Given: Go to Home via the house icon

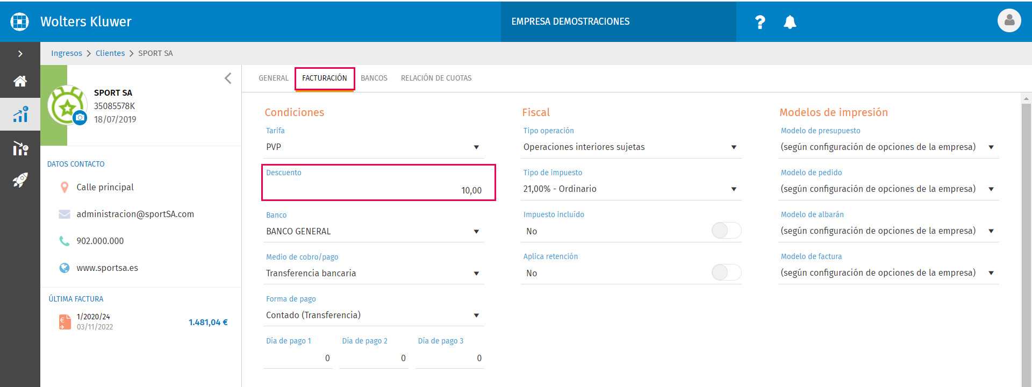Looking at the screenshot, I should pyautogui.click(x=20, y=81).
